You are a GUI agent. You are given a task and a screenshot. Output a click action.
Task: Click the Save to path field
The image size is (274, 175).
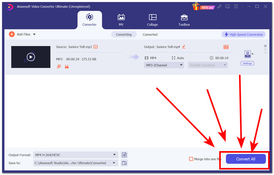(x=71, y=163)
